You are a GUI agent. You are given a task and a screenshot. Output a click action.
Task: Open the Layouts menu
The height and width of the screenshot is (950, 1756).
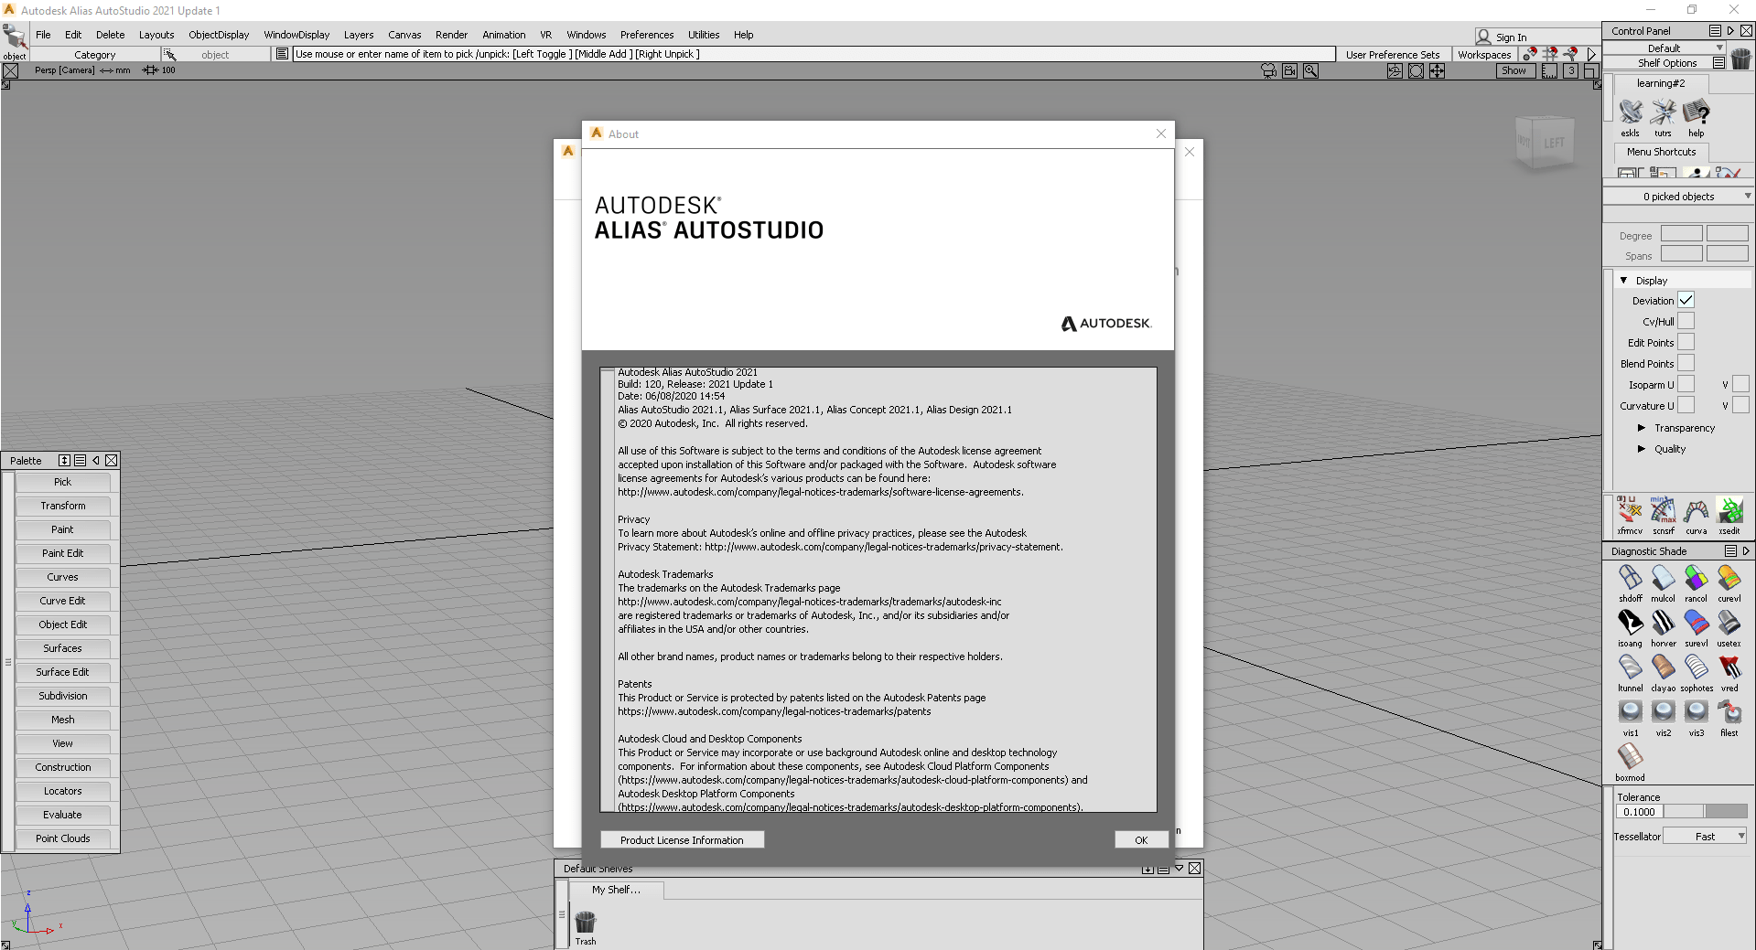pyautogui.click(x=156, y=35)
